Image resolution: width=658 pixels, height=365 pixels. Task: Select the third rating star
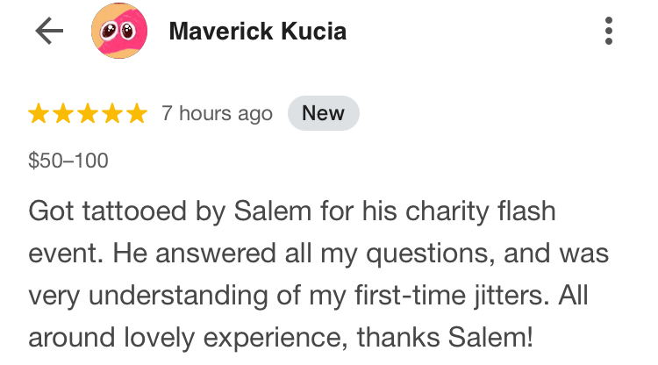pyautogui.click(x=88, y=113)
